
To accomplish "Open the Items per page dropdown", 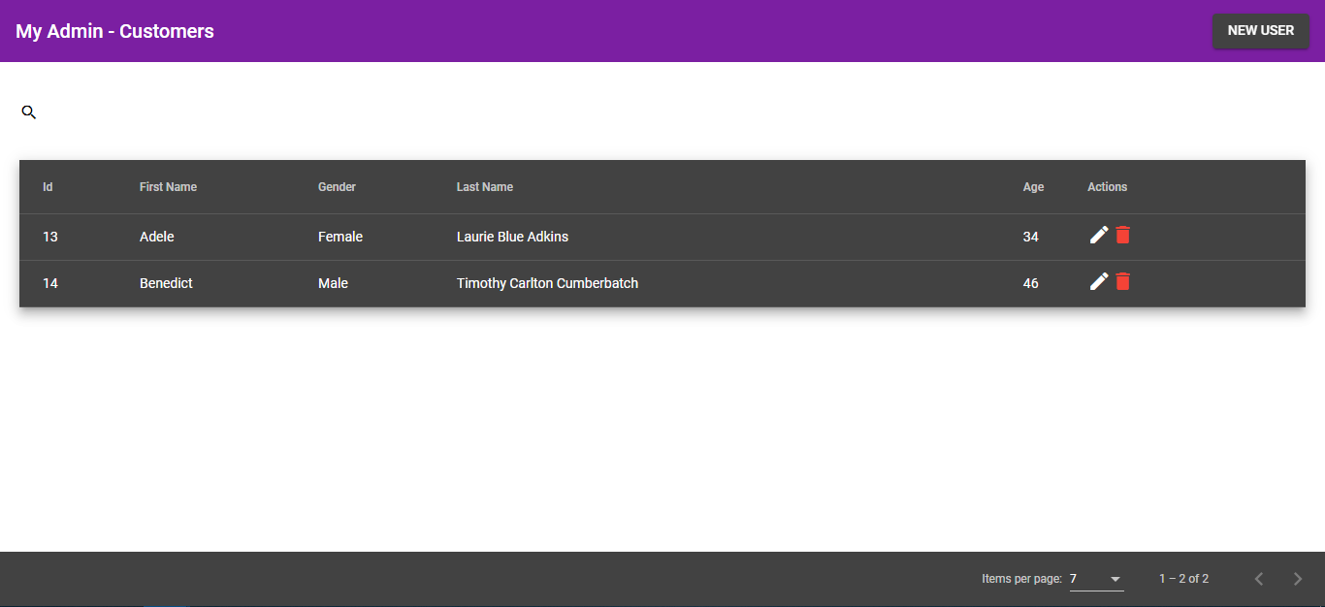I will [x=1096, y=579].
